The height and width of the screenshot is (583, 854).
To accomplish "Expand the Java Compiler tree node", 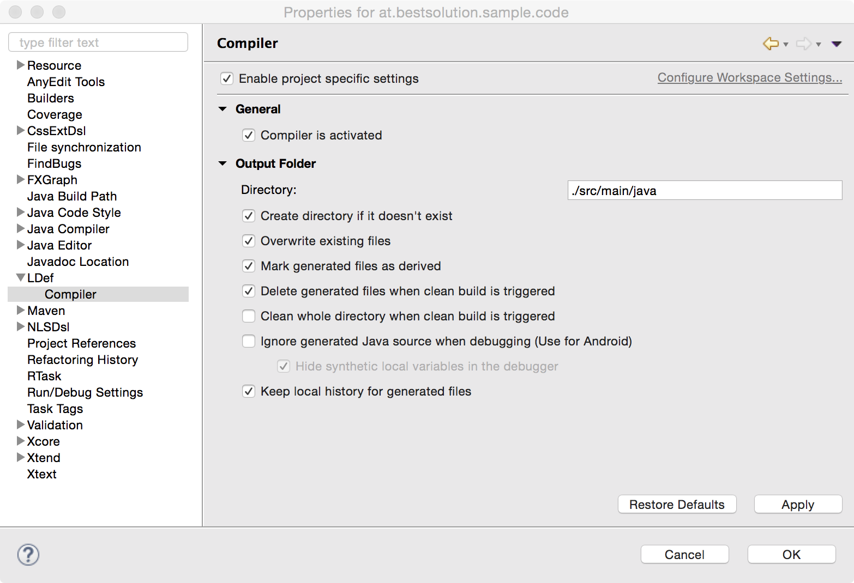I will point(21,229).
